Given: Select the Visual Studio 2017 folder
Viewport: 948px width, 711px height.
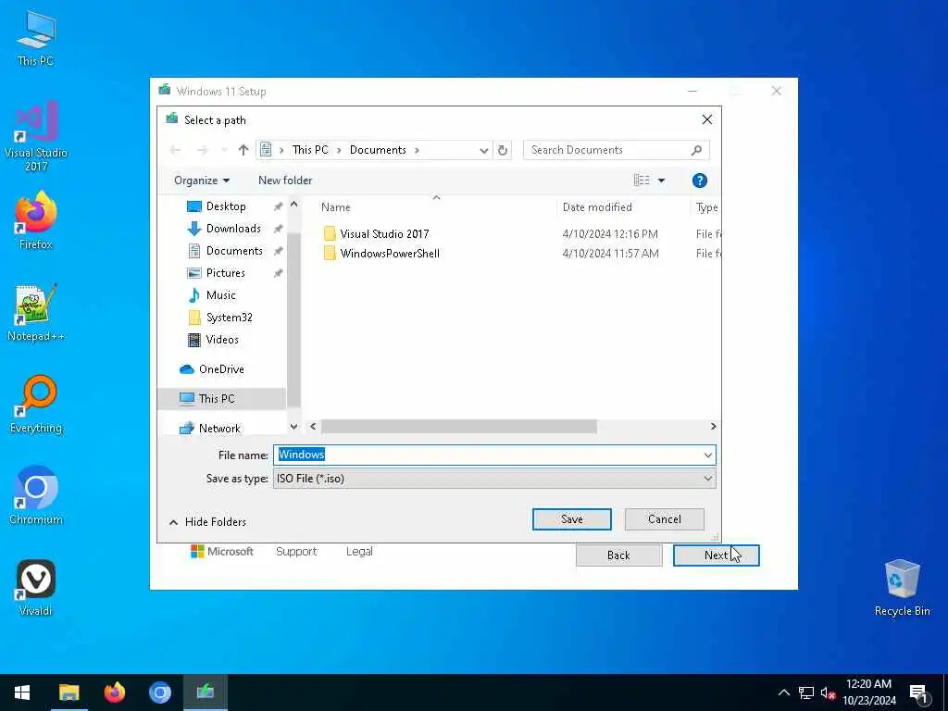Looking at the screenshot, I should point(384,234).
